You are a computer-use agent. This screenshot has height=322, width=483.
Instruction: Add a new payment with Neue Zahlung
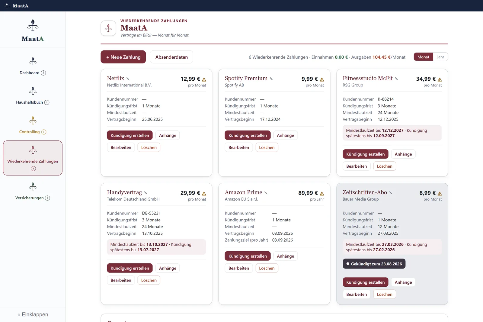(123, 57)
